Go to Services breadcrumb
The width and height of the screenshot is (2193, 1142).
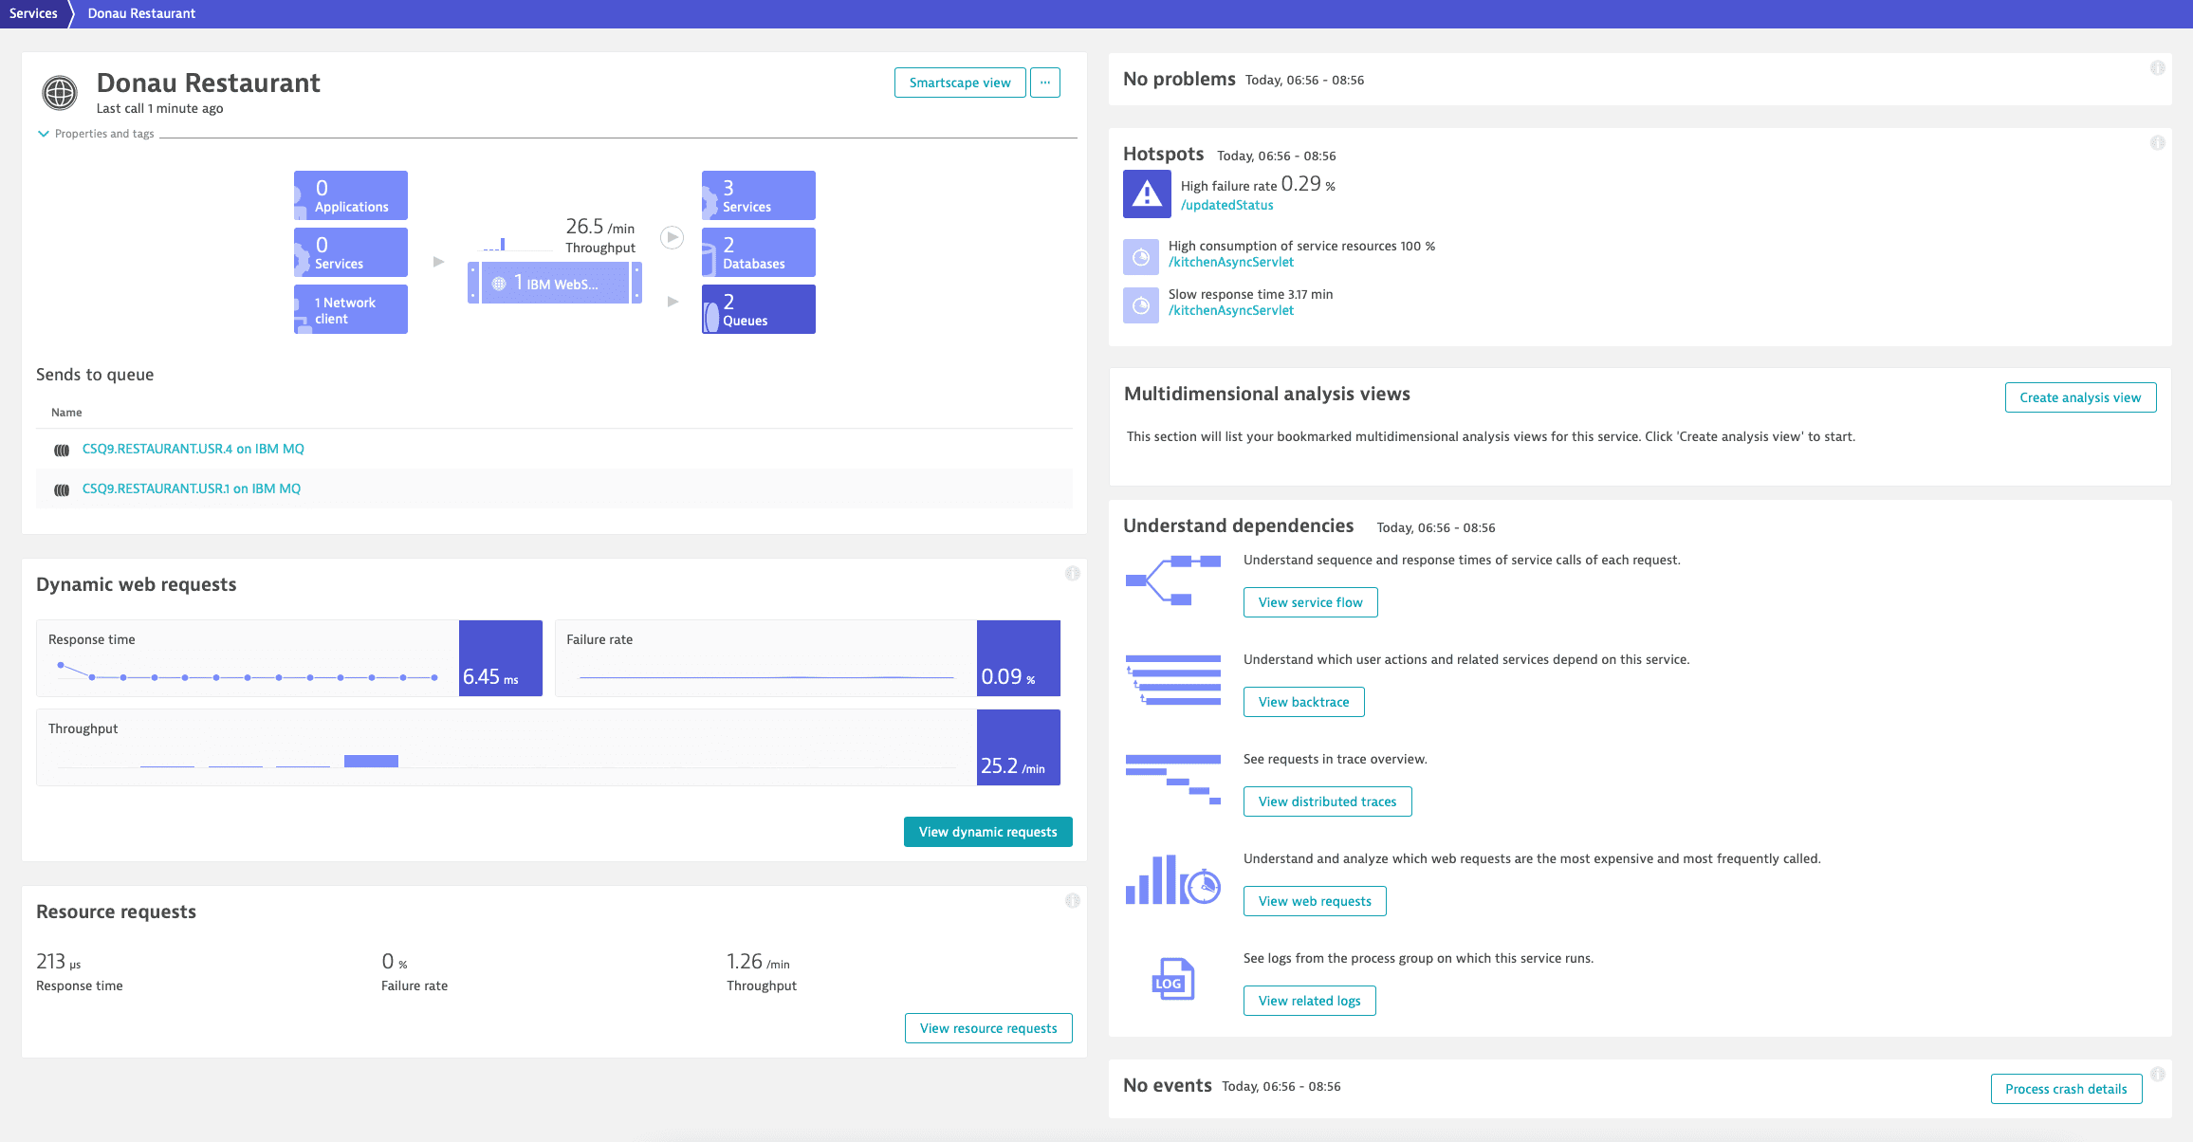click(x=33, y=13)
